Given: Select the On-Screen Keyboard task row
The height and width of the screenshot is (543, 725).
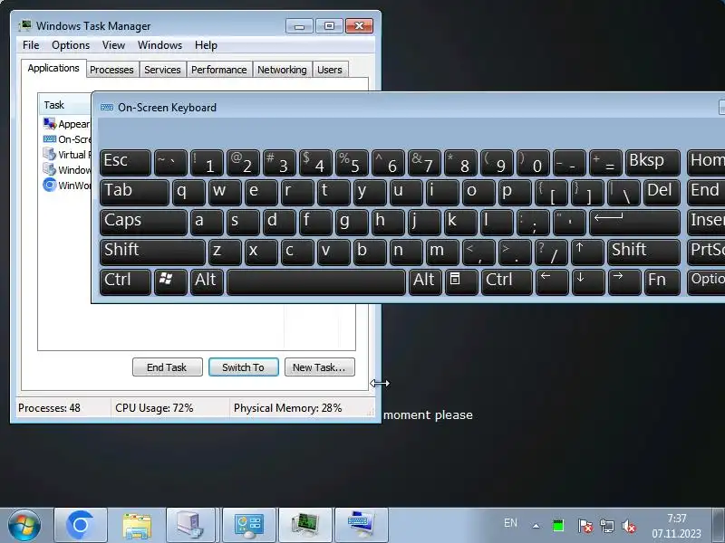Looking at the screenshot, I should (x=67, y=139).
